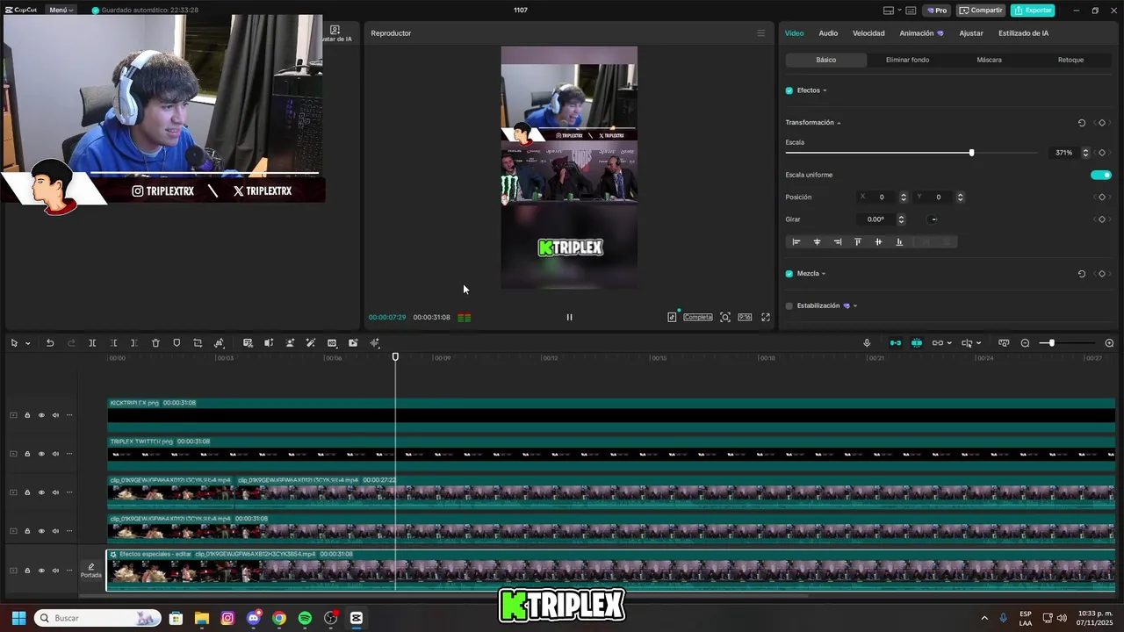Disable the Efectos checkbox
The height and width of the screenshot is (632, 1124).
pyautogui.click(x=789, y=90)
